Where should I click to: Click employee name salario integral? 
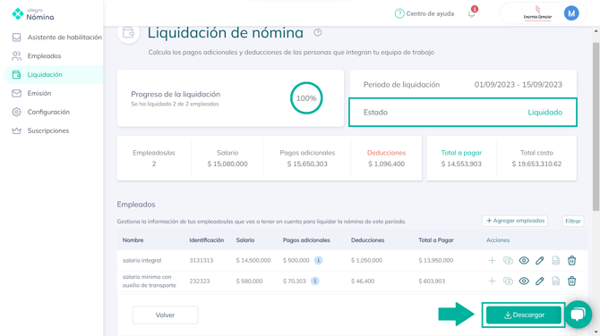141,260
